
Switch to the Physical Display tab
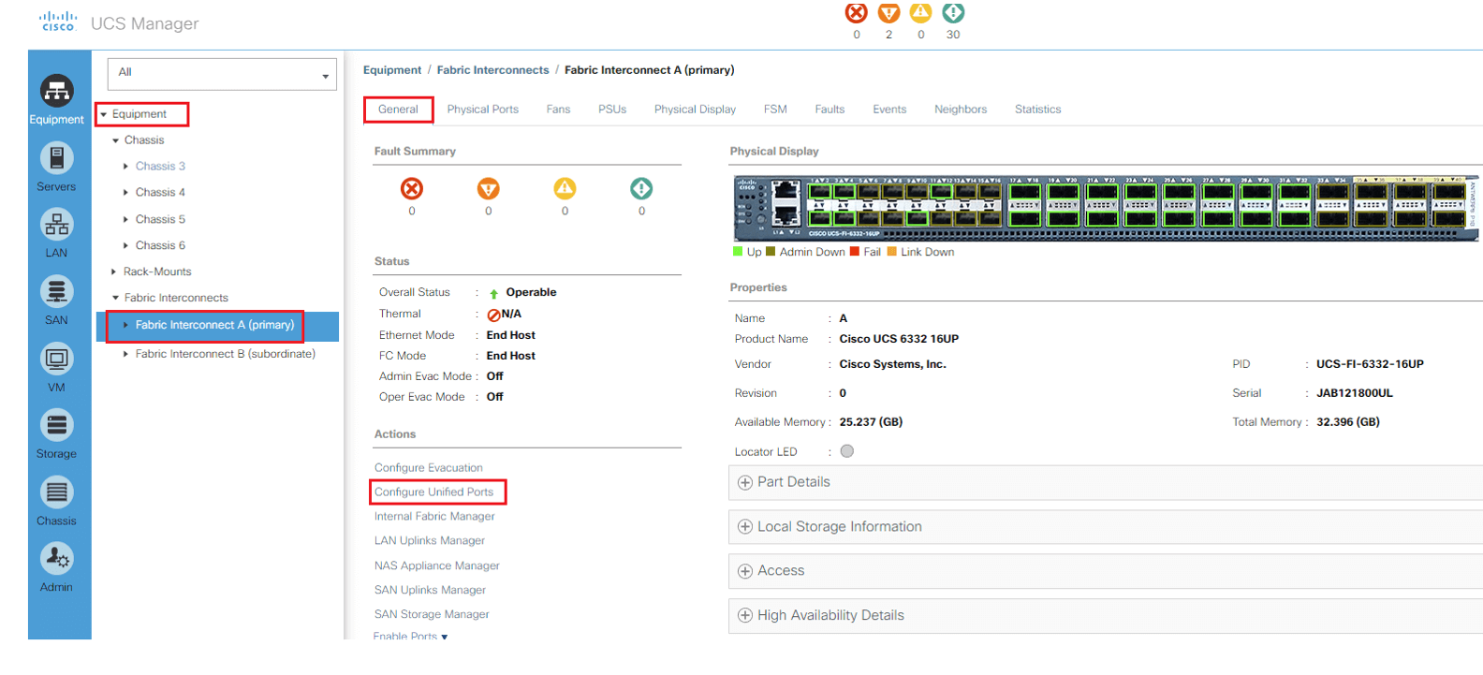click(695, 110)
